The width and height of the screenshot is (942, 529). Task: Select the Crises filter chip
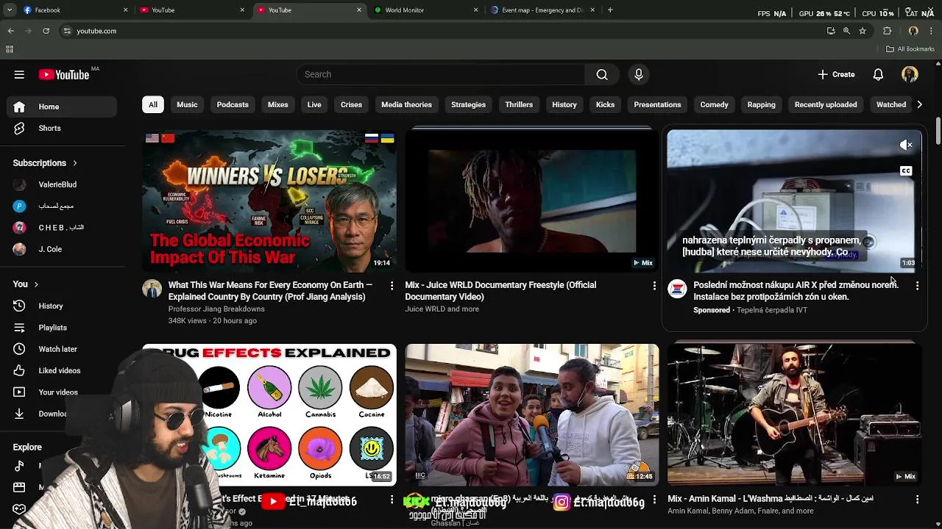click(351, 104)
